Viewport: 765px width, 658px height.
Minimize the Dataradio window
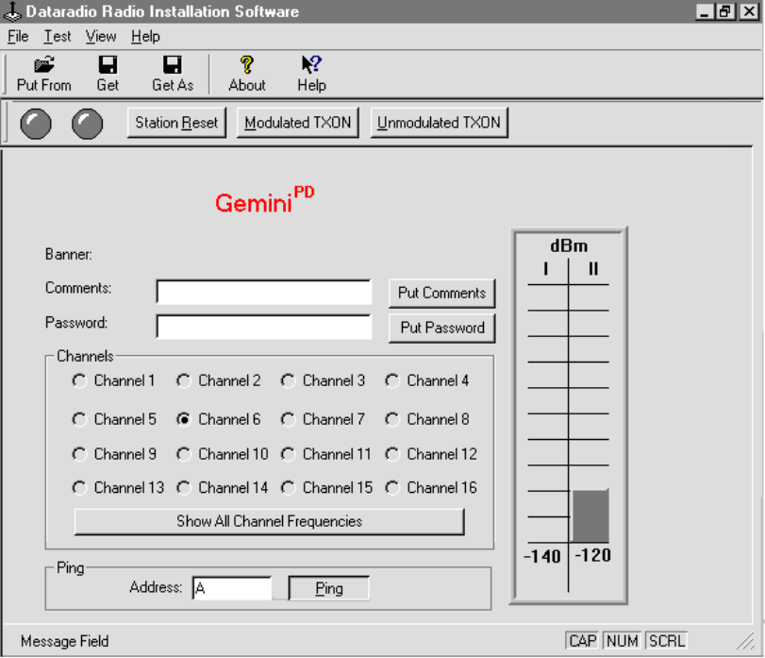tap(704, 11)
